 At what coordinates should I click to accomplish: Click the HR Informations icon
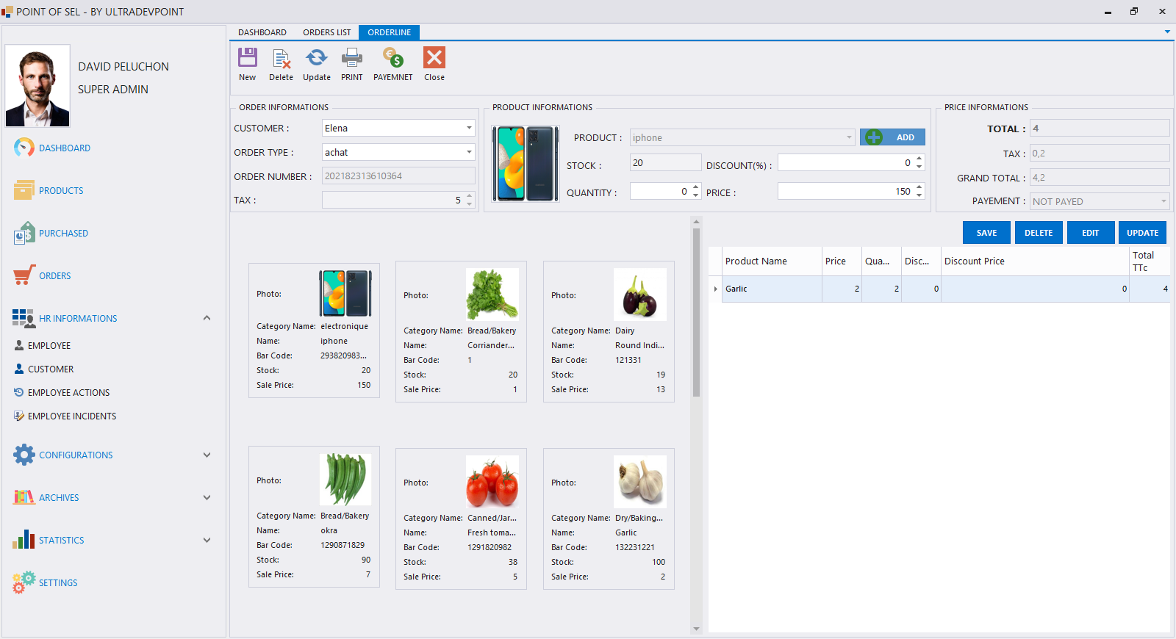click(24, 318)
